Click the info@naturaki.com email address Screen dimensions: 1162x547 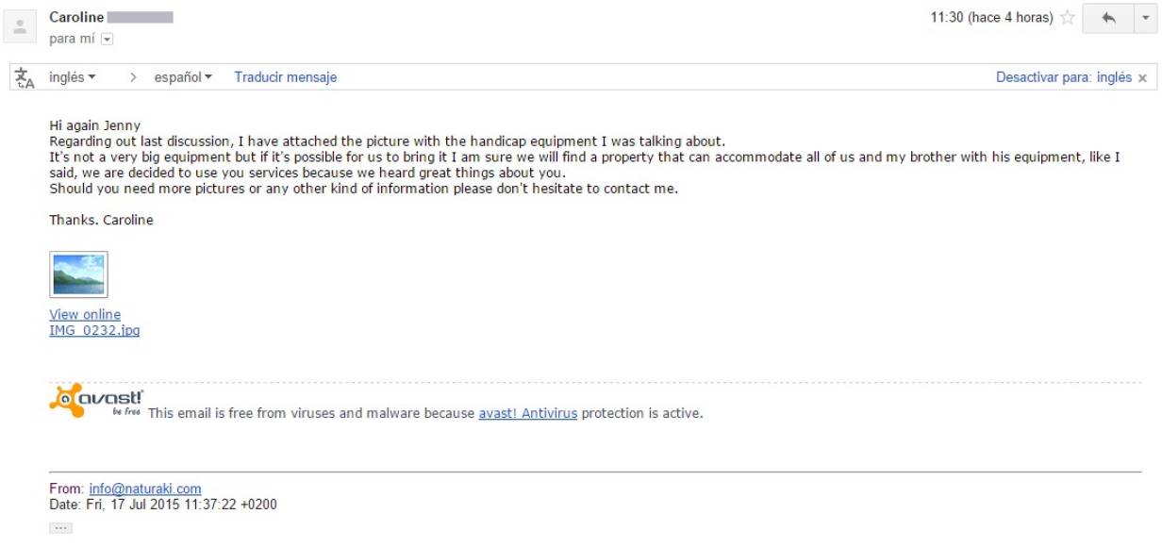(145, 489)
